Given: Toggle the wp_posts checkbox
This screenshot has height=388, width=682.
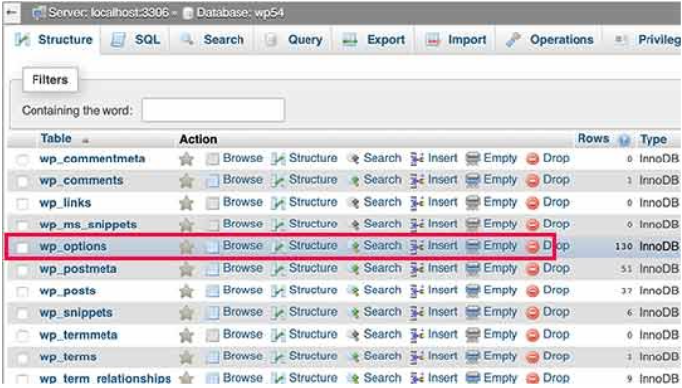Looking at the screenshot, I should tap(22, 291).
